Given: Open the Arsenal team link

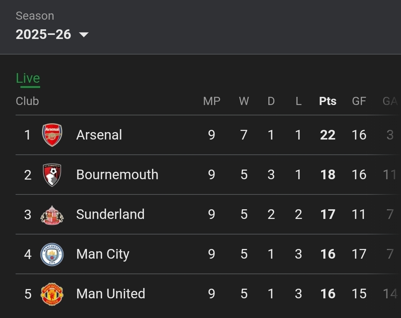Looking at the screenshot, I should pyautogui.click(x=99, y=135).
